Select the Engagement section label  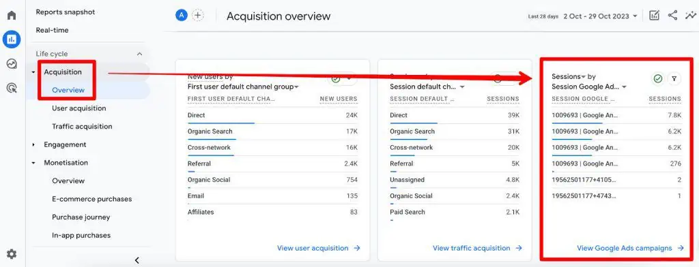(65, 144)
